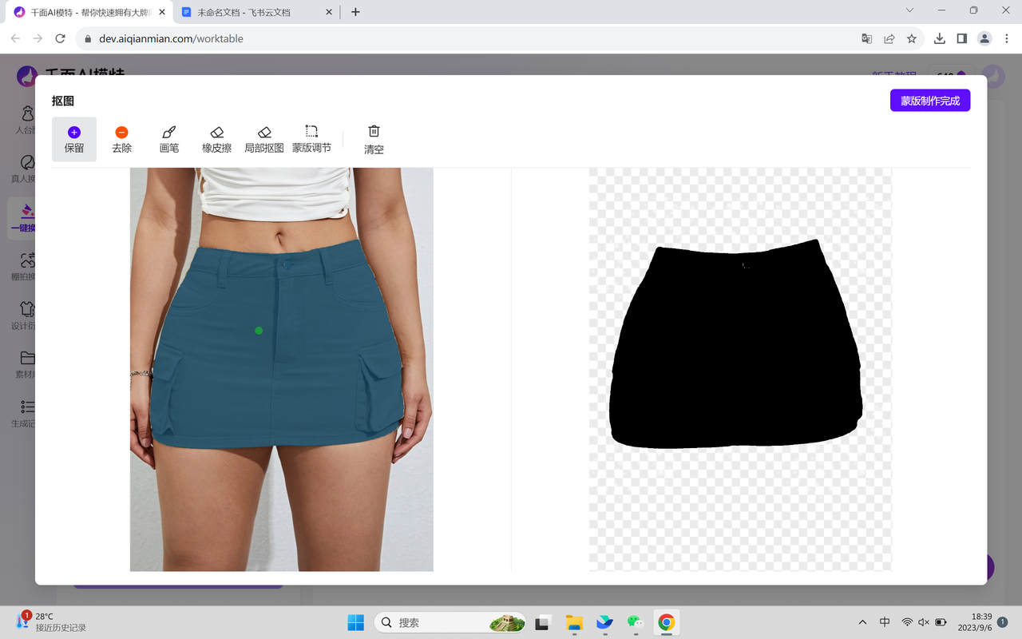Show hidden system tray icons
This screenshot has height=639, width=1022.
pos(862,622)
